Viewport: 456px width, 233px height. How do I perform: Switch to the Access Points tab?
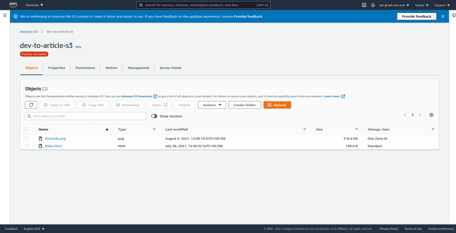click(x=170, y=68)
